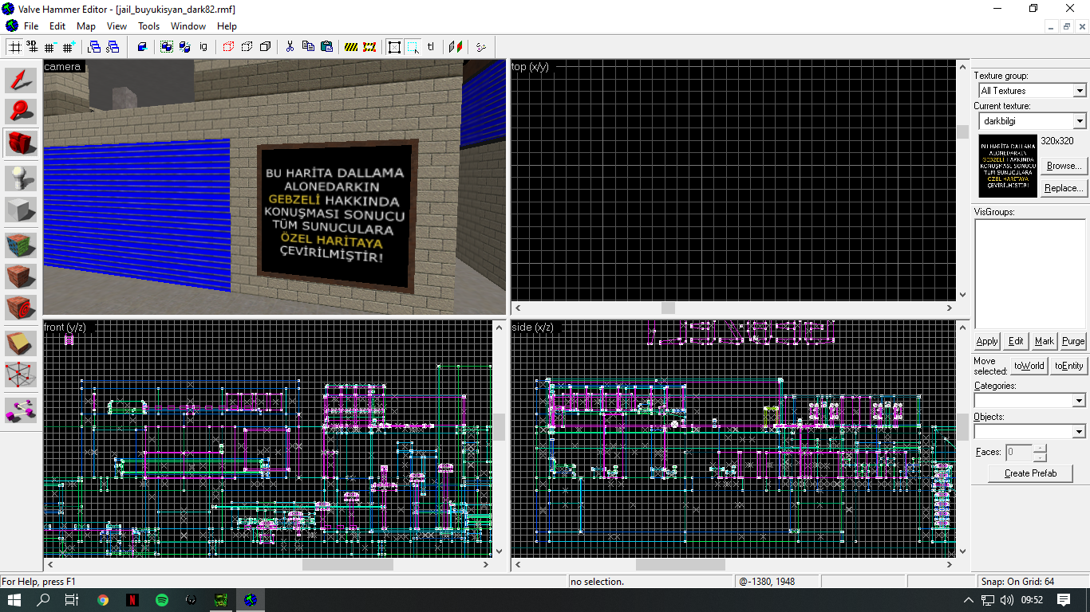Click the cut scissors icon
The height and width of the screenshot is (612, 1090).
click(x=290, y=47)
